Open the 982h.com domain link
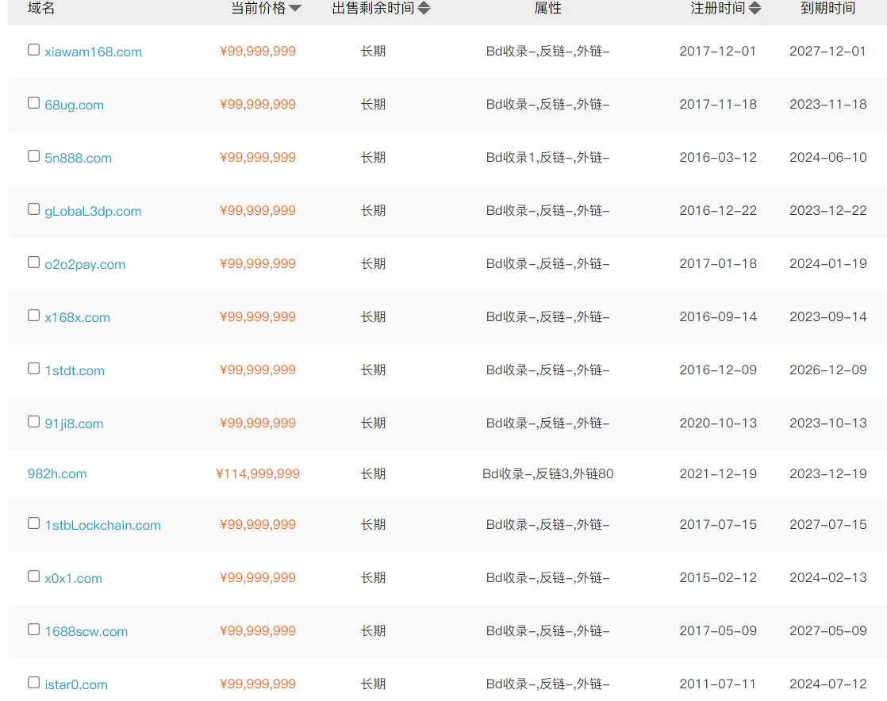This screenshot has height=701, width=887. 57,474
